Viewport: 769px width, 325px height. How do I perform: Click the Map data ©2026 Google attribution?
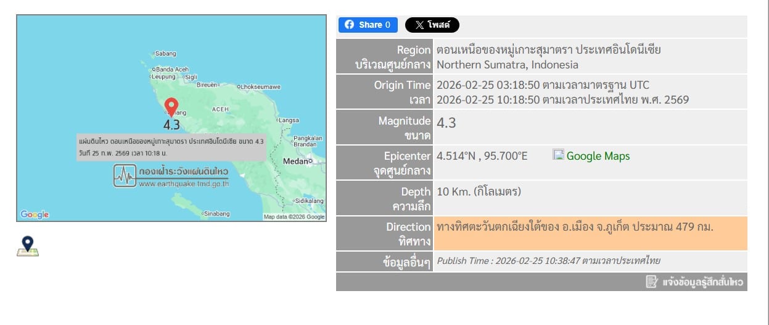(294, 217)
